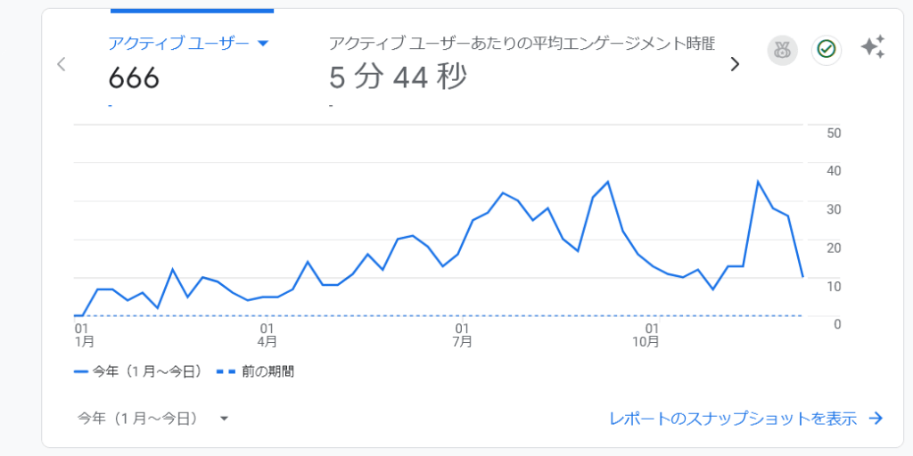Click the 01 4月 x-axis label

267,334
